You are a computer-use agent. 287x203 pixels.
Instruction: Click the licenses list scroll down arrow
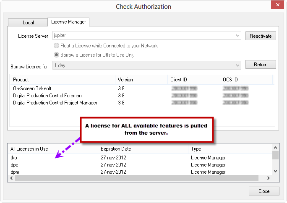[276, 171]
